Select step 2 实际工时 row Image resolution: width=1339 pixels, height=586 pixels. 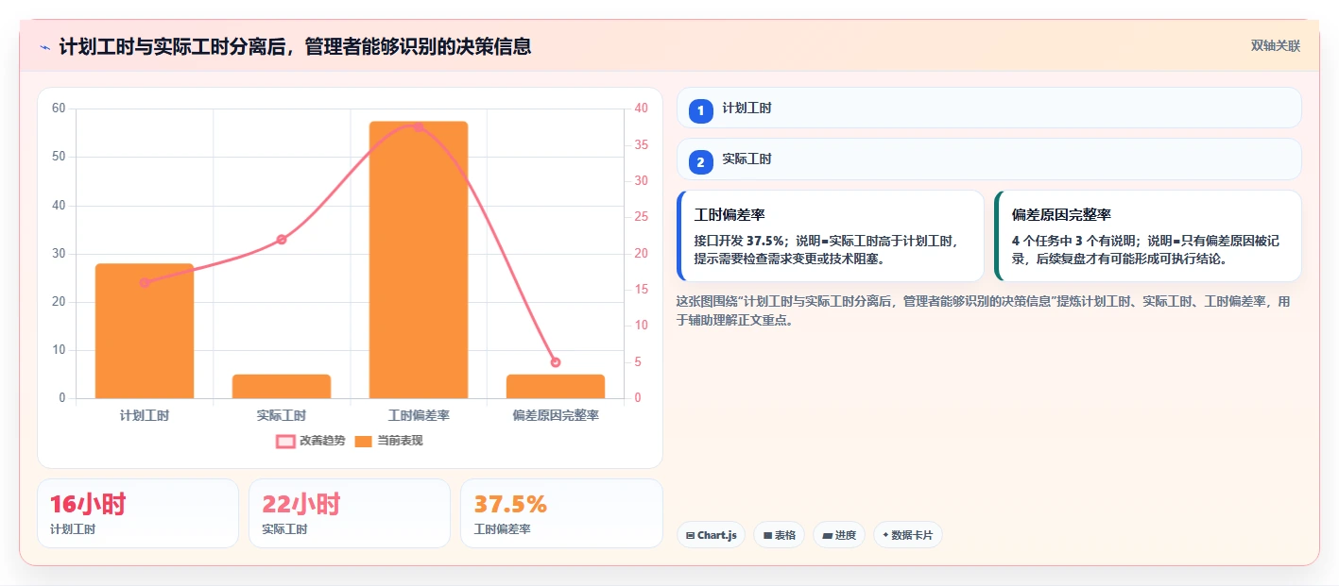pyautogui.click(x=988, y=159)
